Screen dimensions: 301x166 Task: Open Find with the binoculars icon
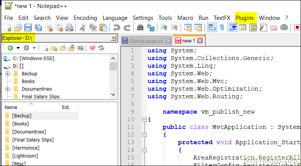(x=140, y=28)
